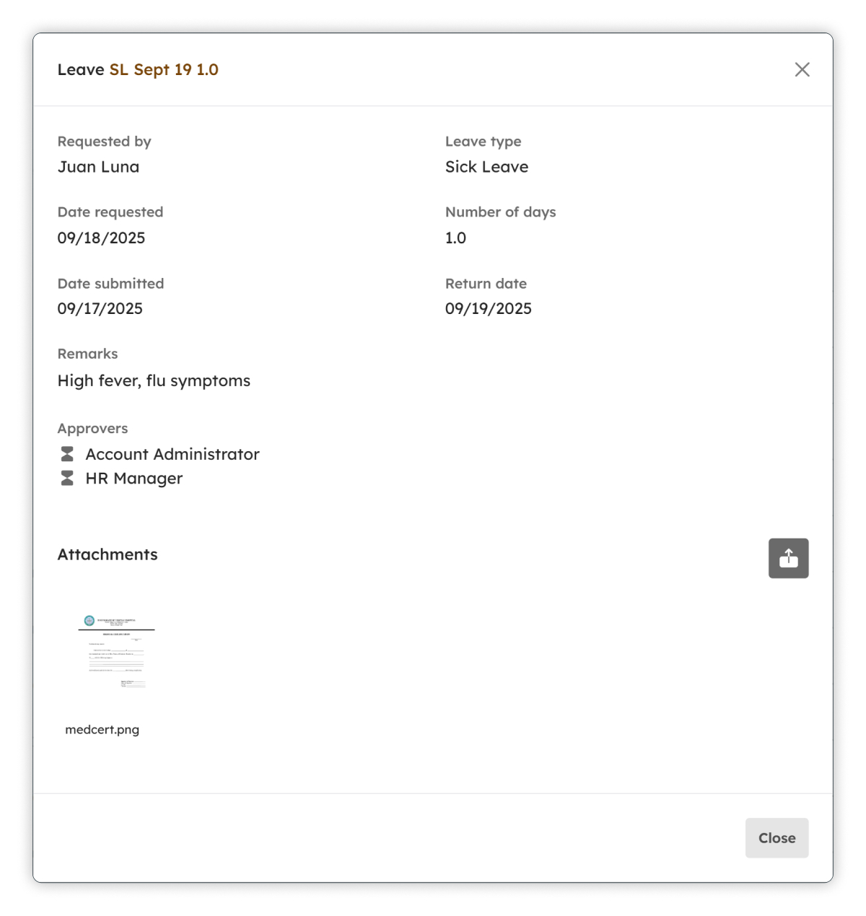
Task: Click the number of days value 1.0
Action: 455,238
